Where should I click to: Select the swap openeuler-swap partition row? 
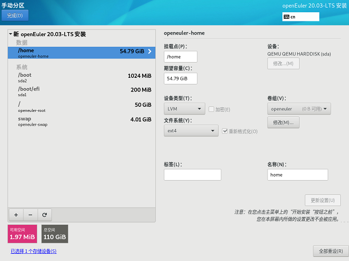tap(82, 121)
